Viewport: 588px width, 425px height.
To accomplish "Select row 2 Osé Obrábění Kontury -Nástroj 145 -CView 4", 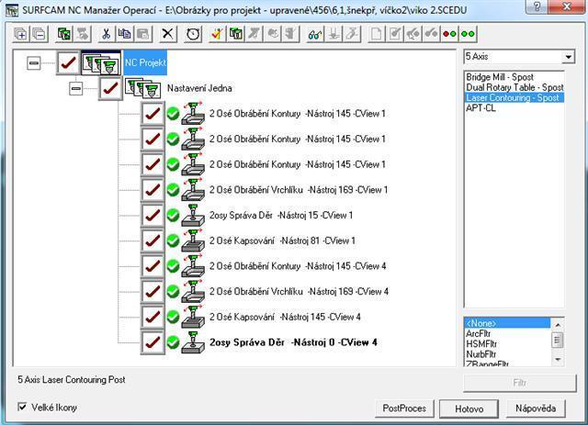I will click(x=298, y=266).
